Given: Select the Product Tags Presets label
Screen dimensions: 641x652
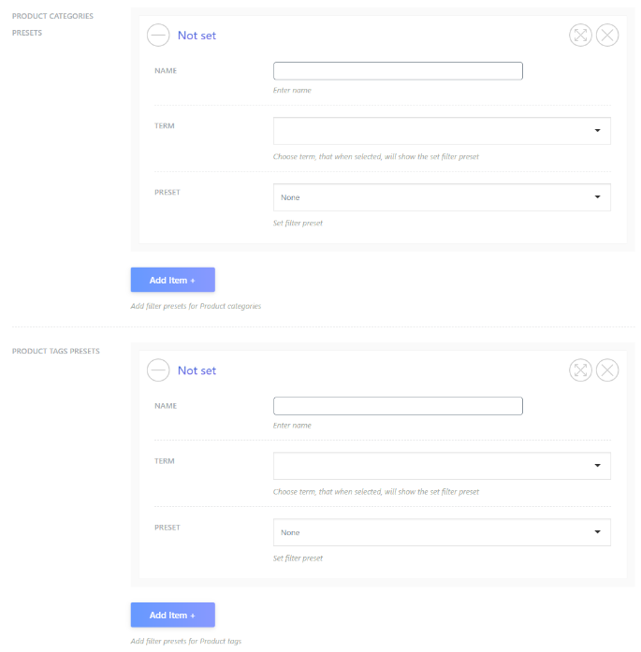Looking at the screenshot, I should click(56, 351).
